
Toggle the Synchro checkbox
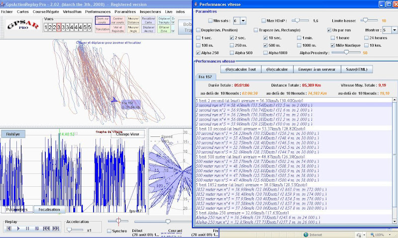[x=109, y=231]
